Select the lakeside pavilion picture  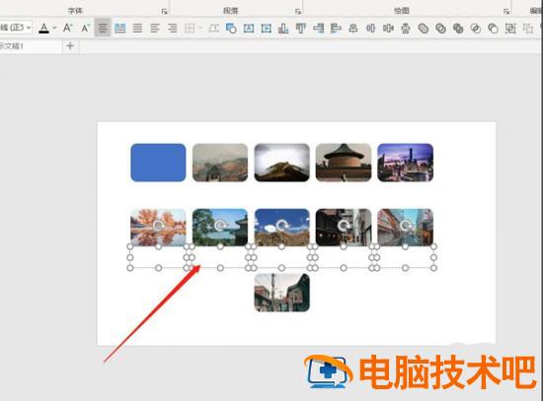point(220,228)
